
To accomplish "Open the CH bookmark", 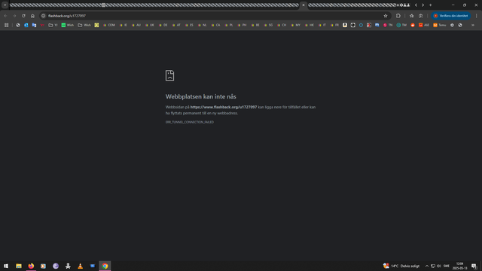I will pyautogui.click(x=282, y=25).
